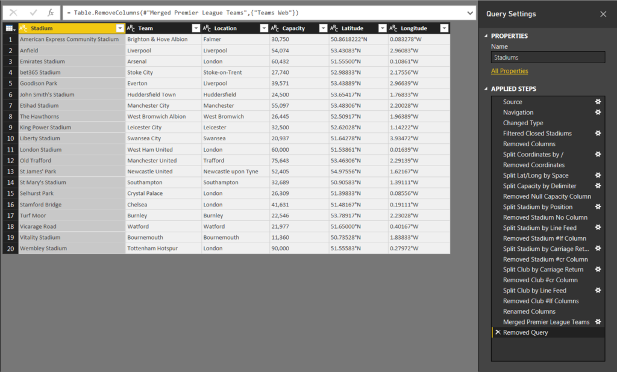Image resolution: width=617 pixels, height=372 pixels.
Task: Open gear for Split Stadium by Position
Action: 598,206
